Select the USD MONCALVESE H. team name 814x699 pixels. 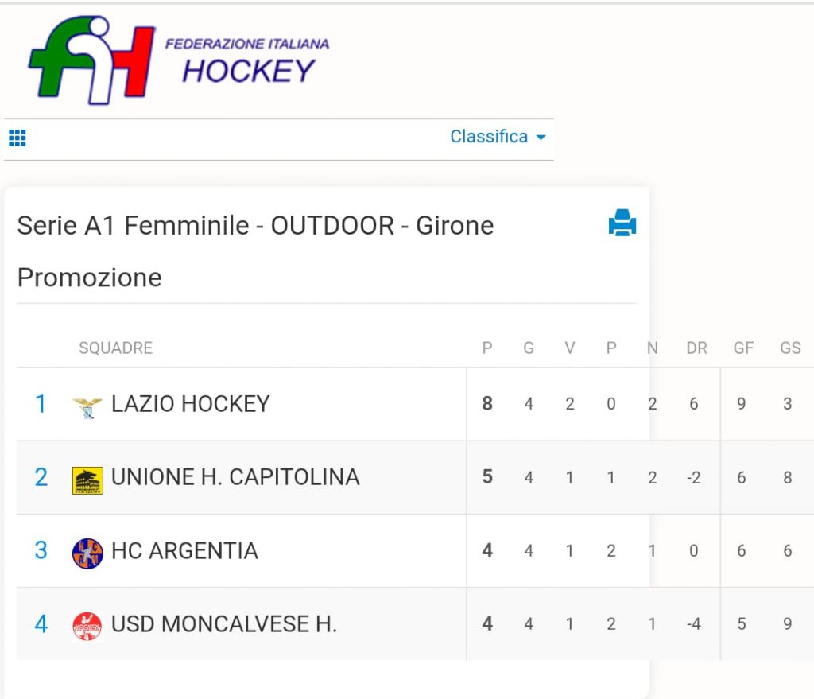click(223, 624)
